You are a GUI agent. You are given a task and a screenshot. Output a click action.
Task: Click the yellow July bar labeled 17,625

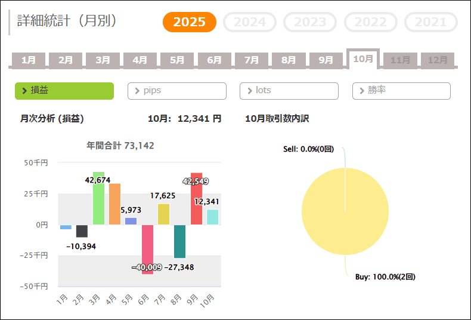point(164,214)
